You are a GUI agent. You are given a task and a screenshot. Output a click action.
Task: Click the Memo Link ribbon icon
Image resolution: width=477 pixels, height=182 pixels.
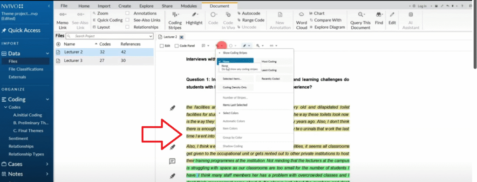click(63, 14)
